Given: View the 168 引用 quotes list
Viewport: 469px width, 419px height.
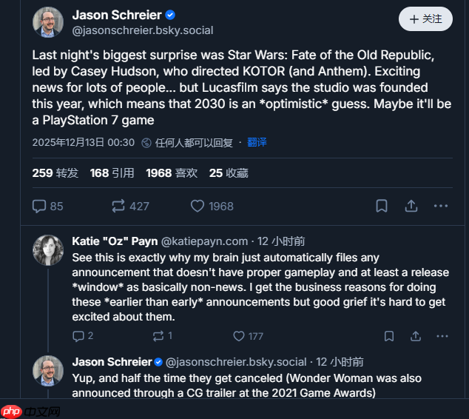Looking at the screenshot, I should (112, 173).
